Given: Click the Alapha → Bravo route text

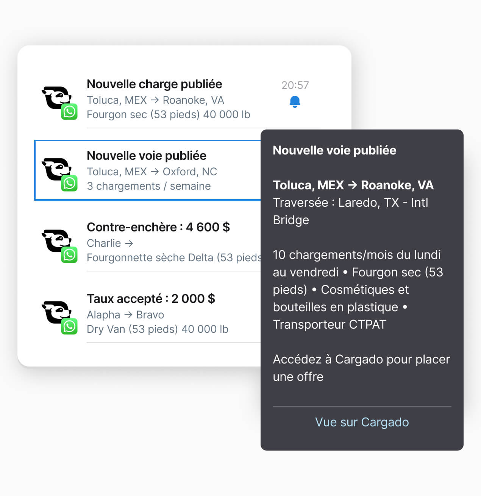Looking at the screenshot, I should 125,315.
